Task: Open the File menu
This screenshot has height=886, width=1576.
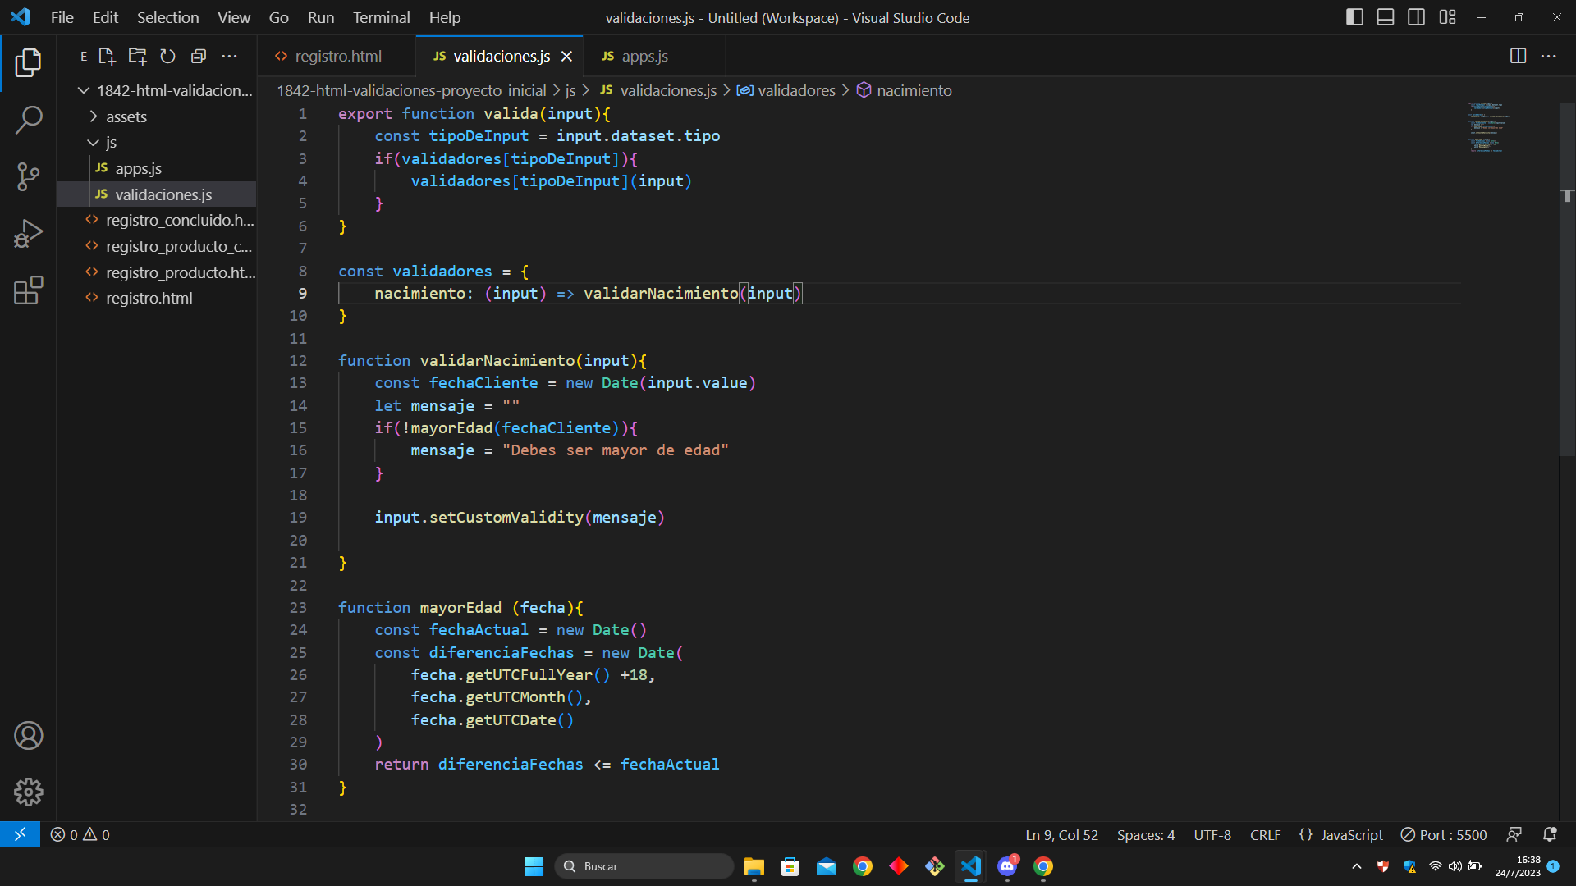Action: [62, 17]
